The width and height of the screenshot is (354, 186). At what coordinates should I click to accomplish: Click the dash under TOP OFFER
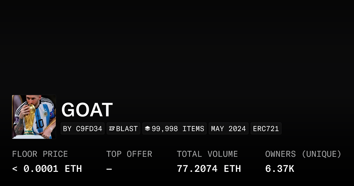(109, 169)
